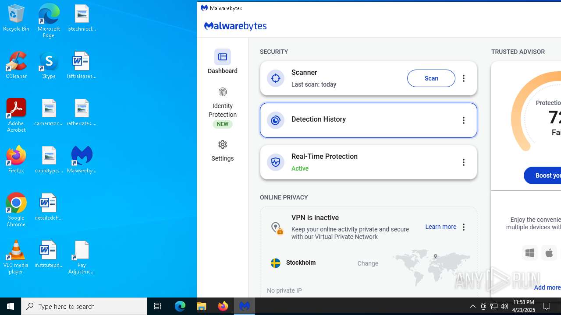Select Skype desktop shortcut
Image resolution: width=561 pixels, height=315 pixels.
[49, 65]
